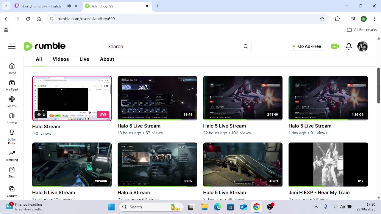Switch to the libertyhunter699 Twitch tab

click(x=46, y=6)
